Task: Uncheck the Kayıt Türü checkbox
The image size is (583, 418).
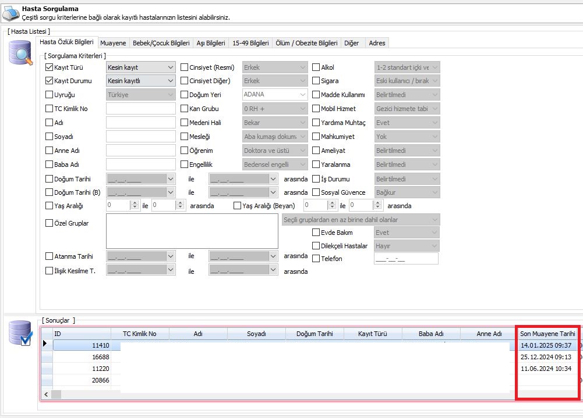Action: [x=50, y=67]
